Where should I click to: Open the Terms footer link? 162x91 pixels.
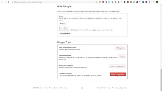[46, 88]
